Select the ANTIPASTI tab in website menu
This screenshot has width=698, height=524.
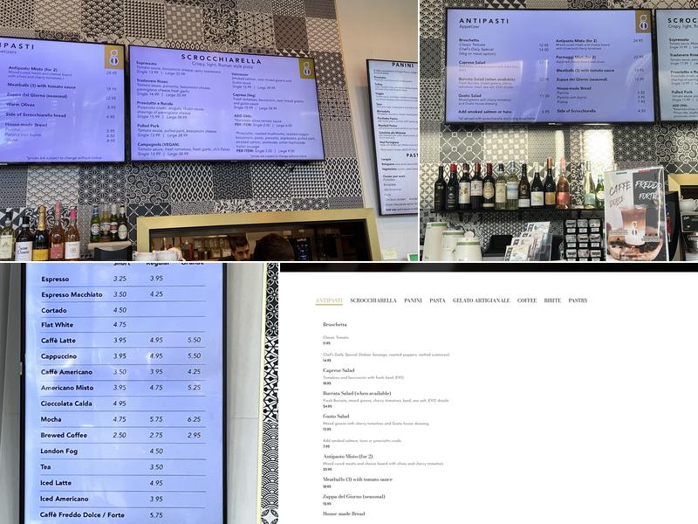pyautogui.click(x=329, y=300)
